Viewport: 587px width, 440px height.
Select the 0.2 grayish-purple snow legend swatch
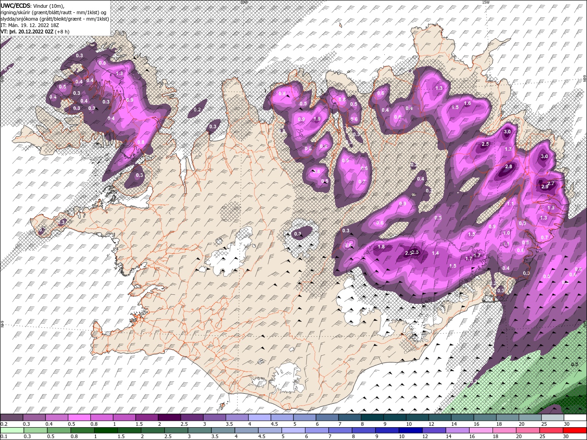pos(11,418)
